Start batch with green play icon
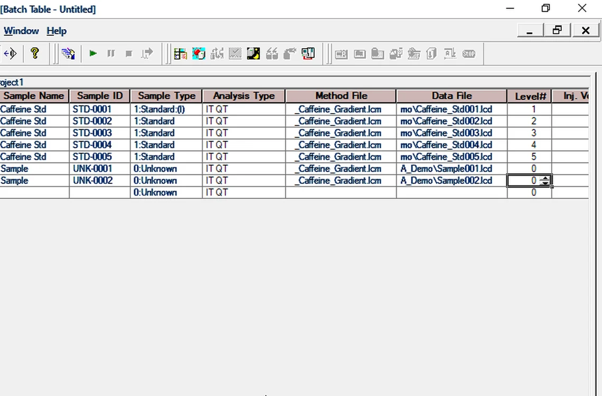Viewport: 602px width, 396px height. pyautogui.click(x=93, y=53)
